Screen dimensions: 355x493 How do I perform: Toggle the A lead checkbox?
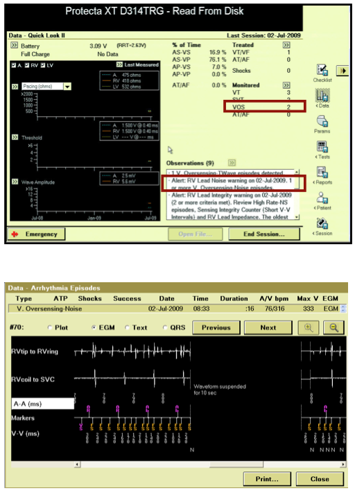coord(14,65)
